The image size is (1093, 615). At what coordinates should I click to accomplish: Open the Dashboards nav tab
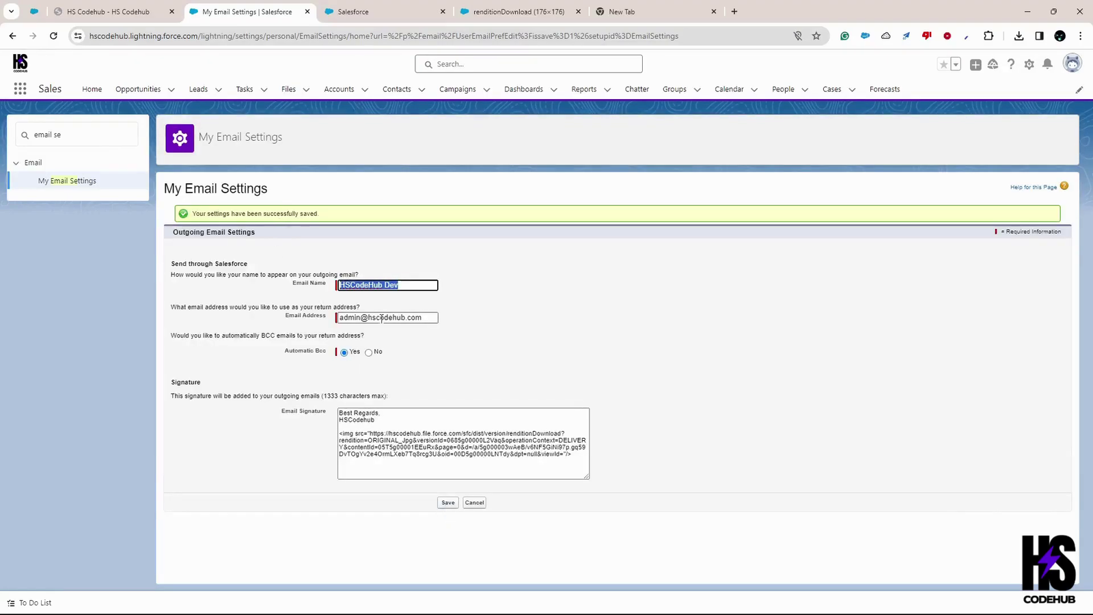pyautogui.click(x=523, y=90)
